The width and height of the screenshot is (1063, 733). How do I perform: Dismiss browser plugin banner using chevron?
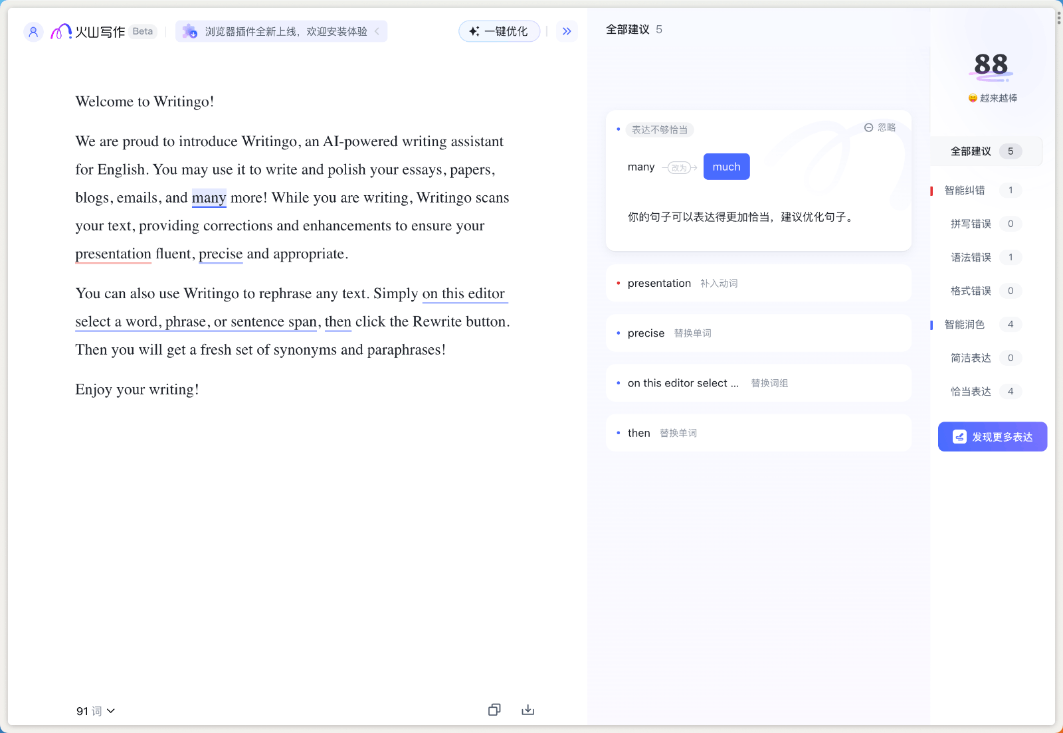(x=377, y=31)
